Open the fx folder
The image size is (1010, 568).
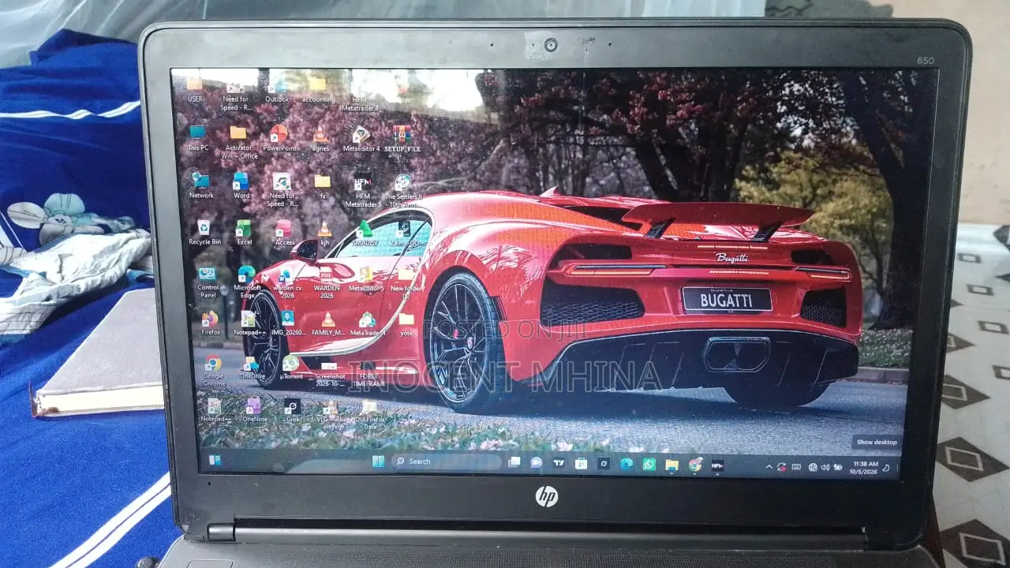coord(322,185)
